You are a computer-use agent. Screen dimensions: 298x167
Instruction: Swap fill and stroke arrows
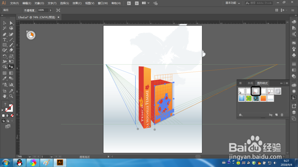pyautogui.click(x=12, y=102)
